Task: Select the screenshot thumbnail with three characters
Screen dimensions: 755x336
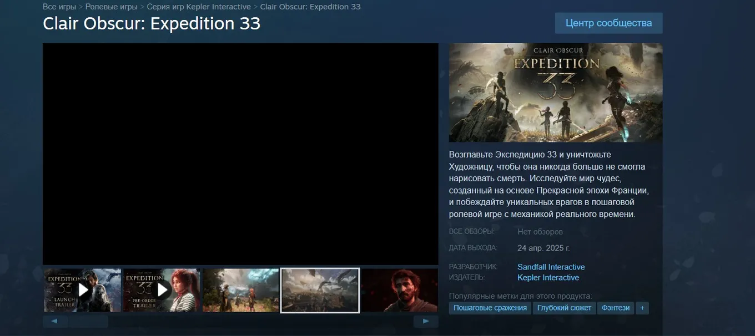Action: [x=241, y=290]
